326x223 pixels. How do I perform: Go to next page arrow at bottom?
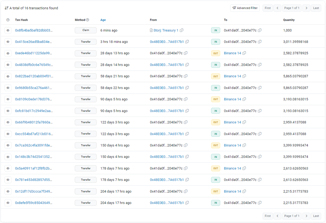point(306,216)
